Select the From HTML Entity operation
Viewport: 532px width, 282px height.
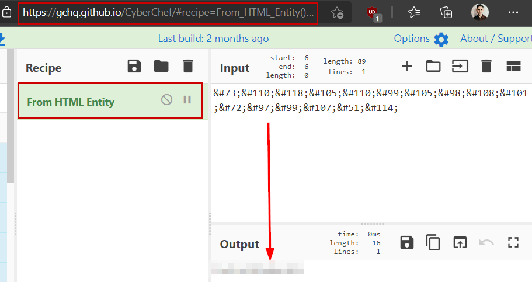click(110, 101)
